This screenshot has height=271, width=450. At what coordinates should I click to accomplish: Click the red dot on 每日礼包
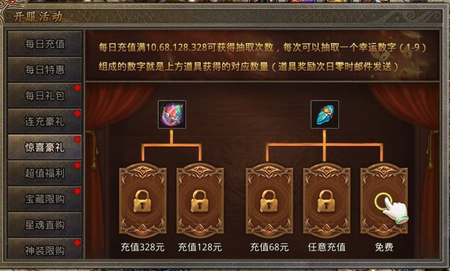pyautogui.click(x=77, y=88)
